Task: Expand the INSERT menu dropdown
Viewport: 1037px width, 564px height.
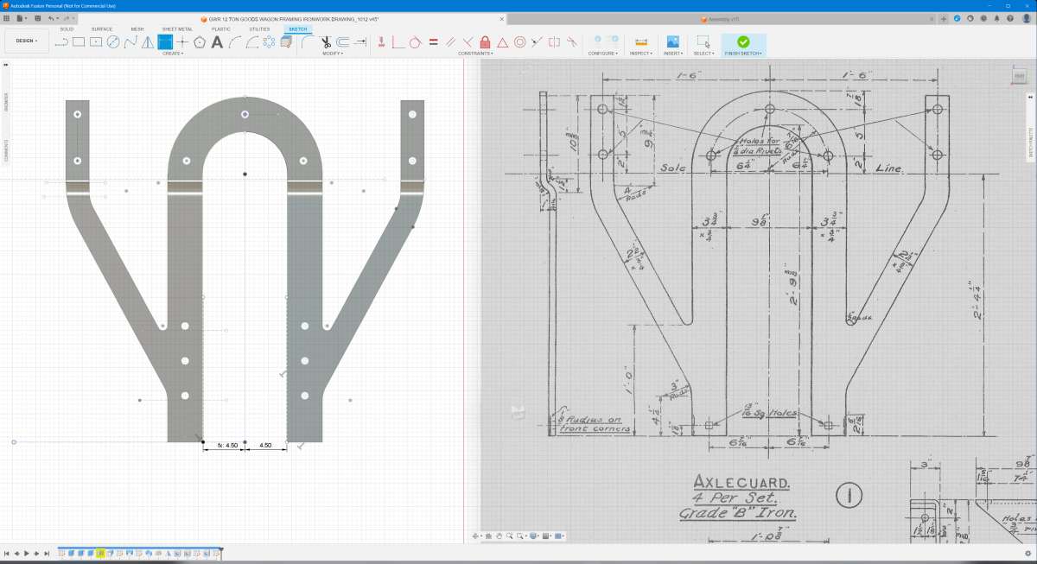Action: coord(672,54)
